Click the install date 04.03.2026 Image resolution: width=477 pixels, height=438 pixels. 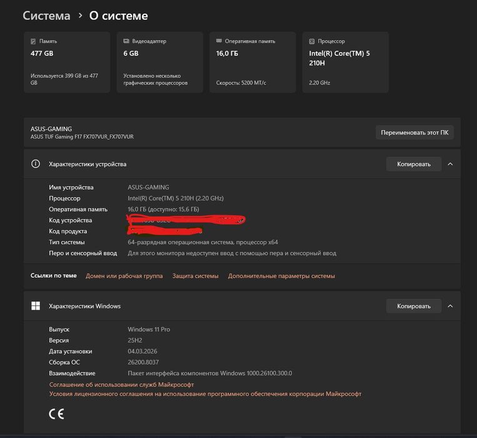pyautogui.click(x=143, y=351)
